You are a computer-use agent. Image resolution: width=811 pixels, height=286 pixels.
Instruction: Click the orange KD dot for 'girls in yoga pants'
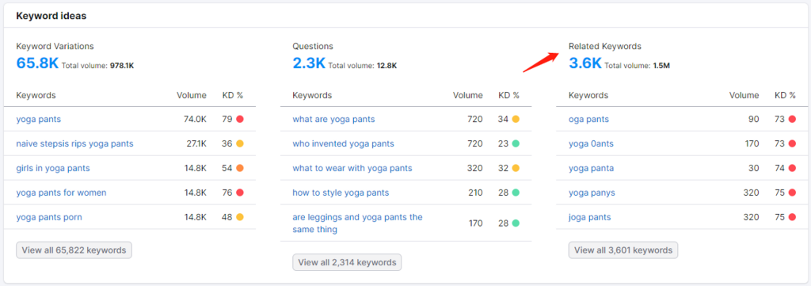click(x=239, y=168)
